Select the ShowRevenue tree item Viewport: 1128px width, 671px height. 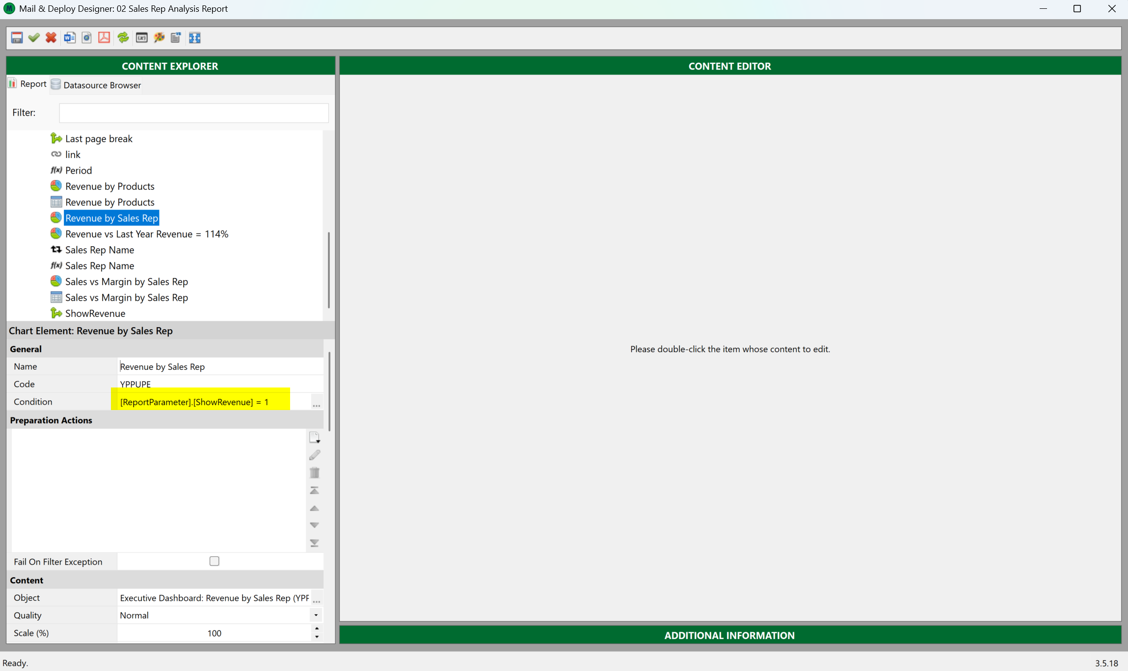(x=95, y=313)
